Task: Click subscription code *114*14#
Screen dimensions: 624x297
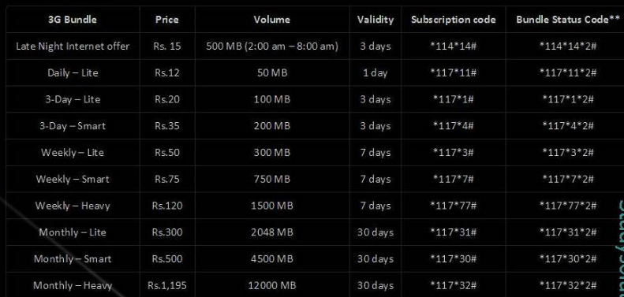Action: 454,46
